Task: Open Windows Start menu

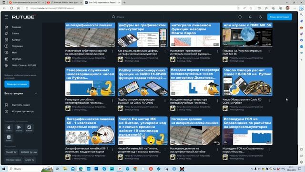Action: (x=4, y=169)
